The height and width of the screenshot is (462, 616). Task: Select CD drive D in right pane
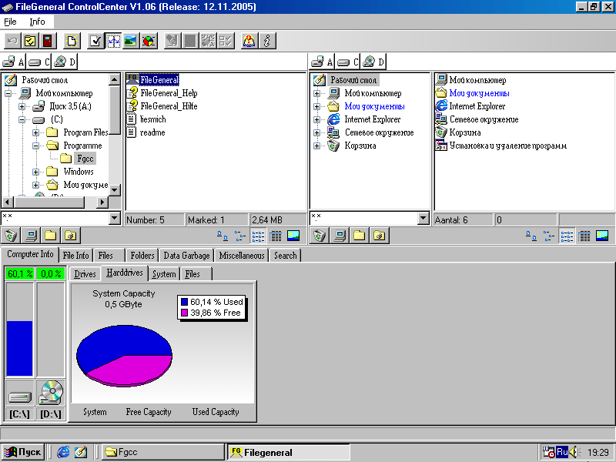tap(373, 62)
